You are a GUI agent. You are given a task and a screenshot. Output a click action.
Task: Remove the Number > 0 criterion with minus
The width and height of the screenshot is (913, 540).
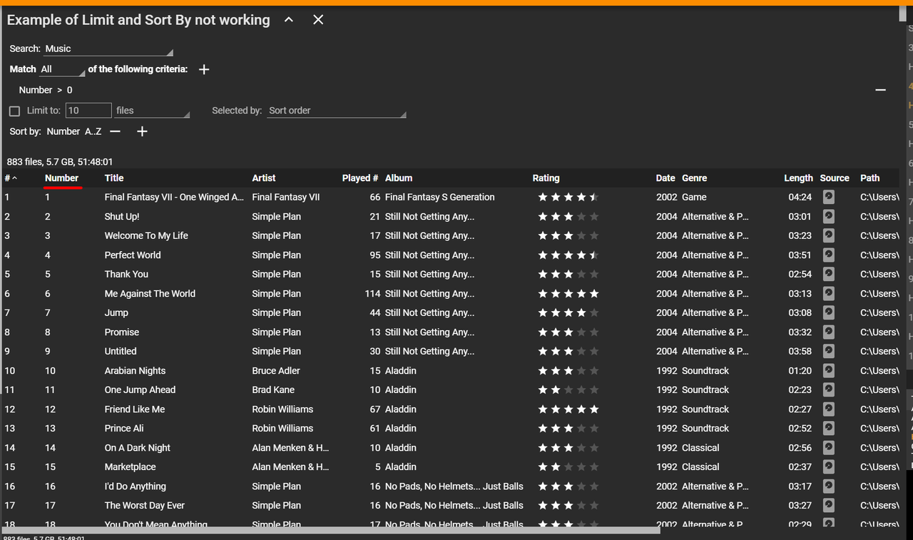click(x=880, y=90)
